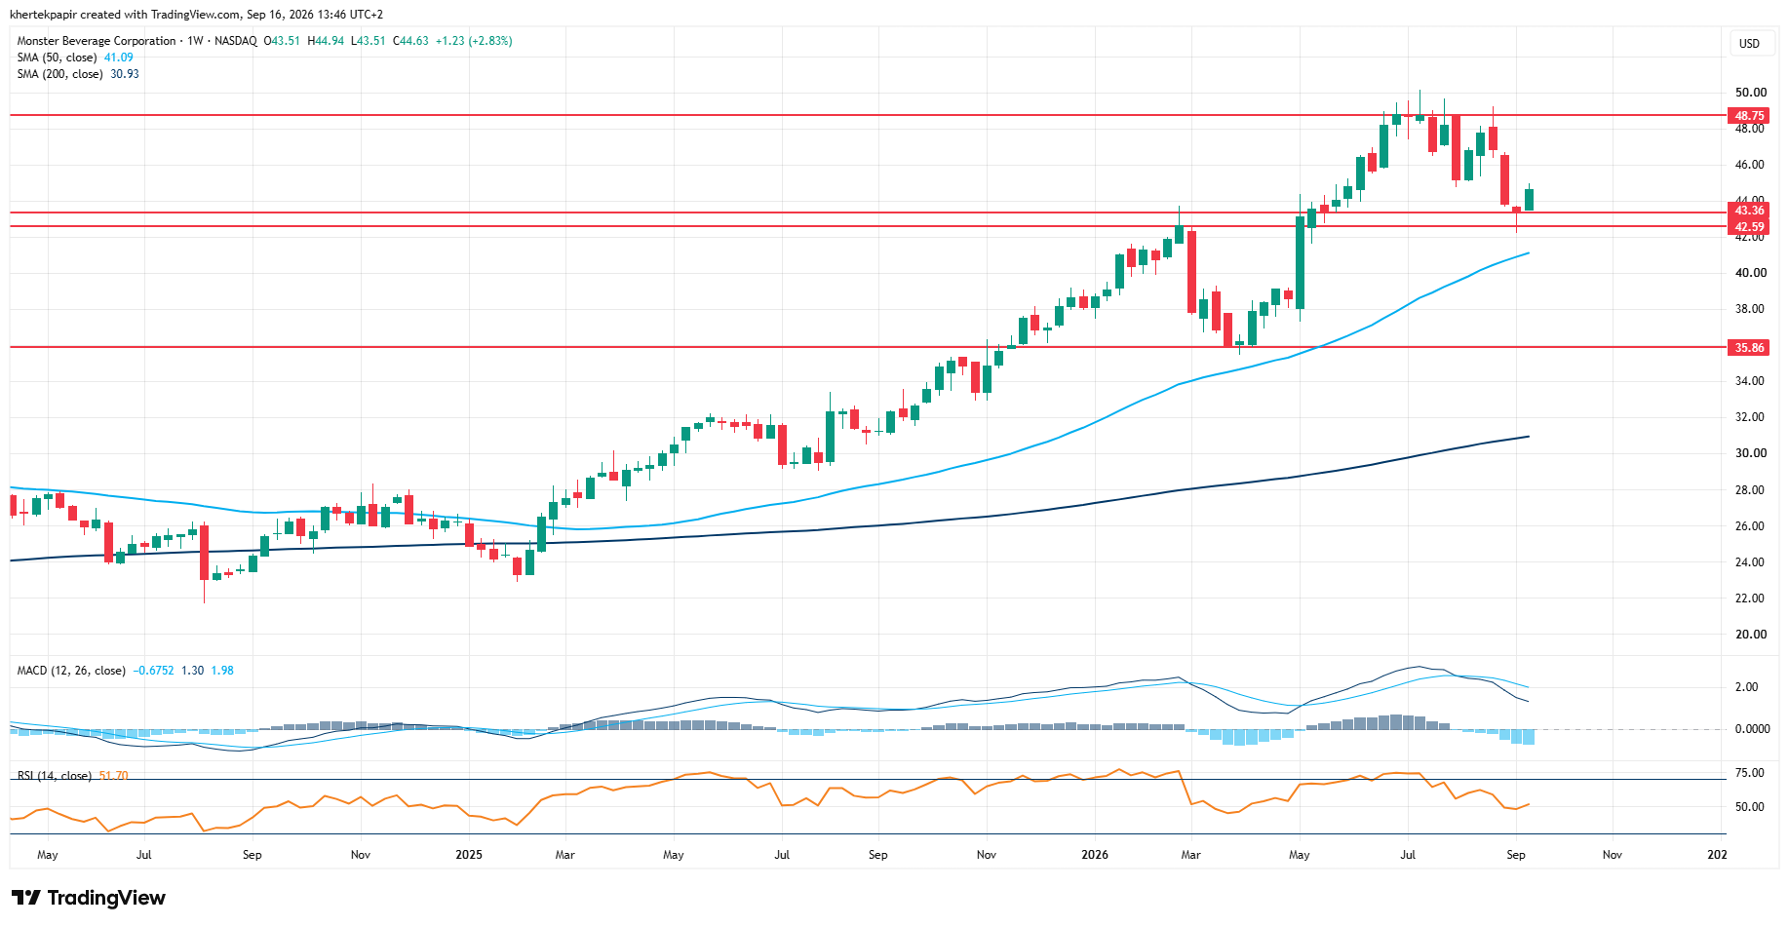This screenshot has width=1789, height=927.
Task: Click the Monster Beverage Corporation symbol title
Action: [x=97, y=41]
